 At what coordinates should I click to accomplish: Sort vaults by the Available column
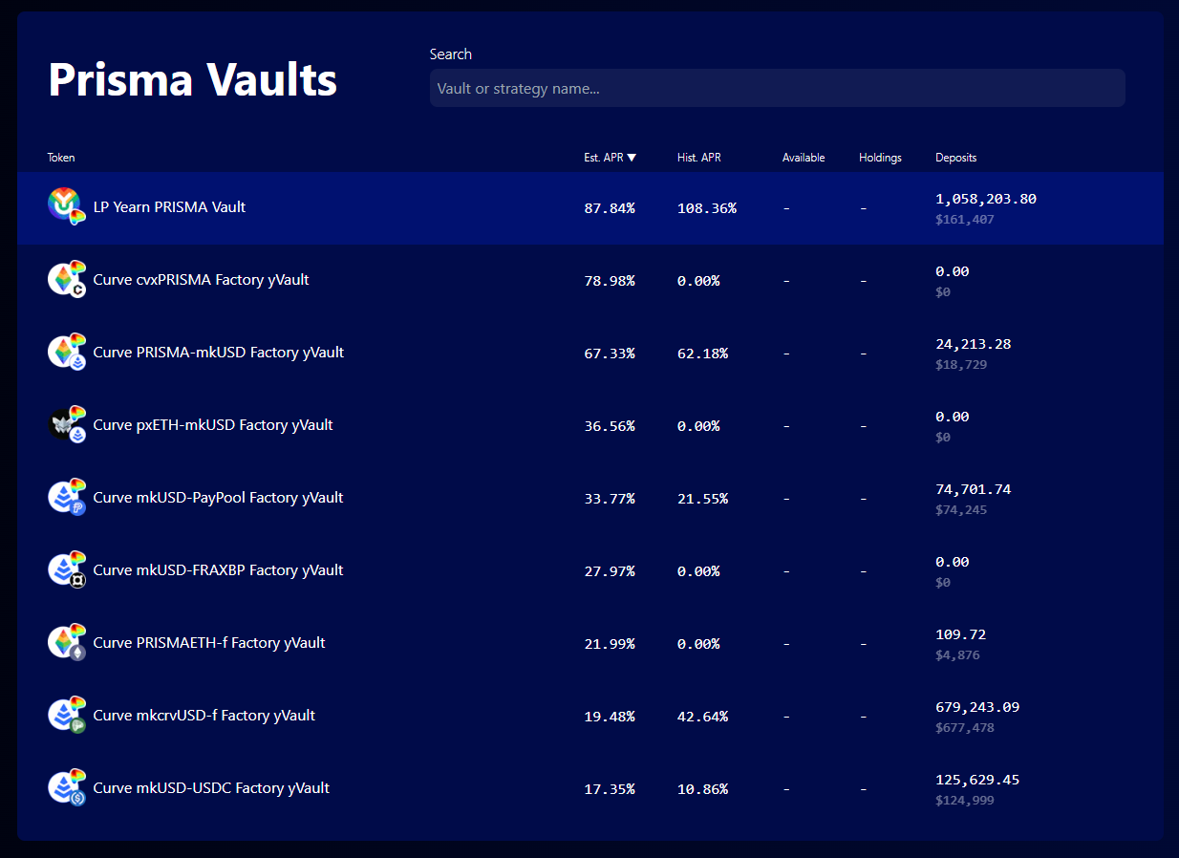803,158
